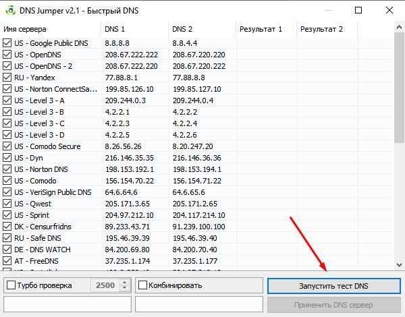Click the vertical scrollbar thumb

click(399, 87)
